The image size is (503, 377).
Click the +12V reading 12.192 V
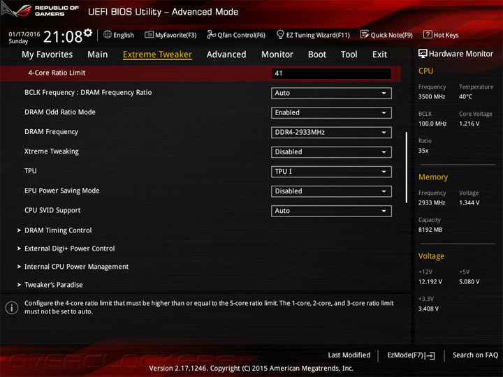tap(430, 282)
